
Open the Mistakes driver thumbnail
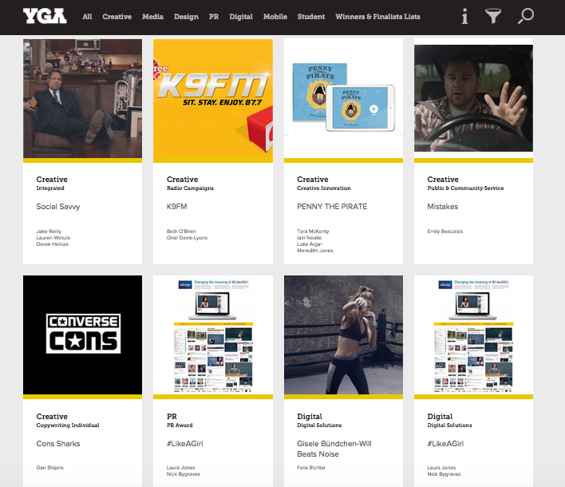point(473,98)
